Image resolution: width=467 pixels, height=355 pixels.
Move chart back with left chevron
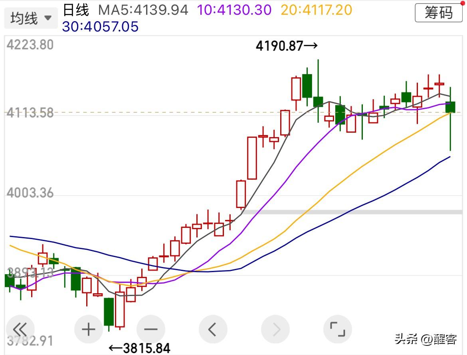coord(213,330)
